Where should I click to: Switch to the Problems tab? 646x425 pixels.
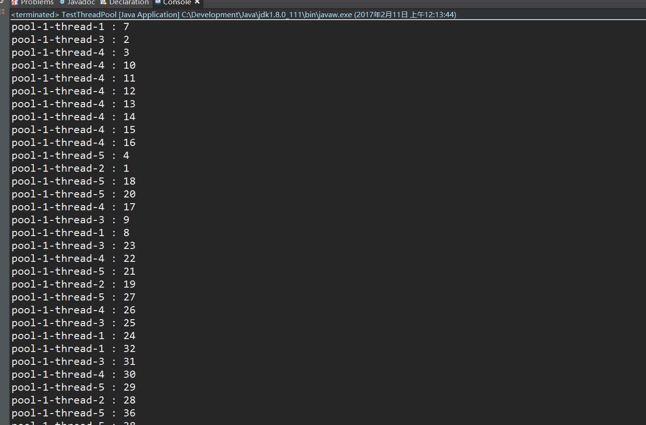click(32, 2)
